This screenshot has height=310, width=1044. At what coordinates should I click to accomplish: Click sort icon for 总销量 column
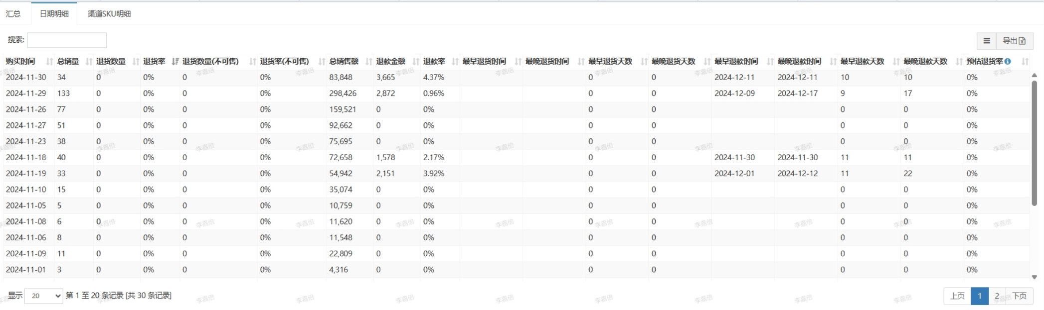coord(89,62)
